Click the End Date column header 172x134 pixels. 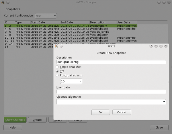click(75, 22)
